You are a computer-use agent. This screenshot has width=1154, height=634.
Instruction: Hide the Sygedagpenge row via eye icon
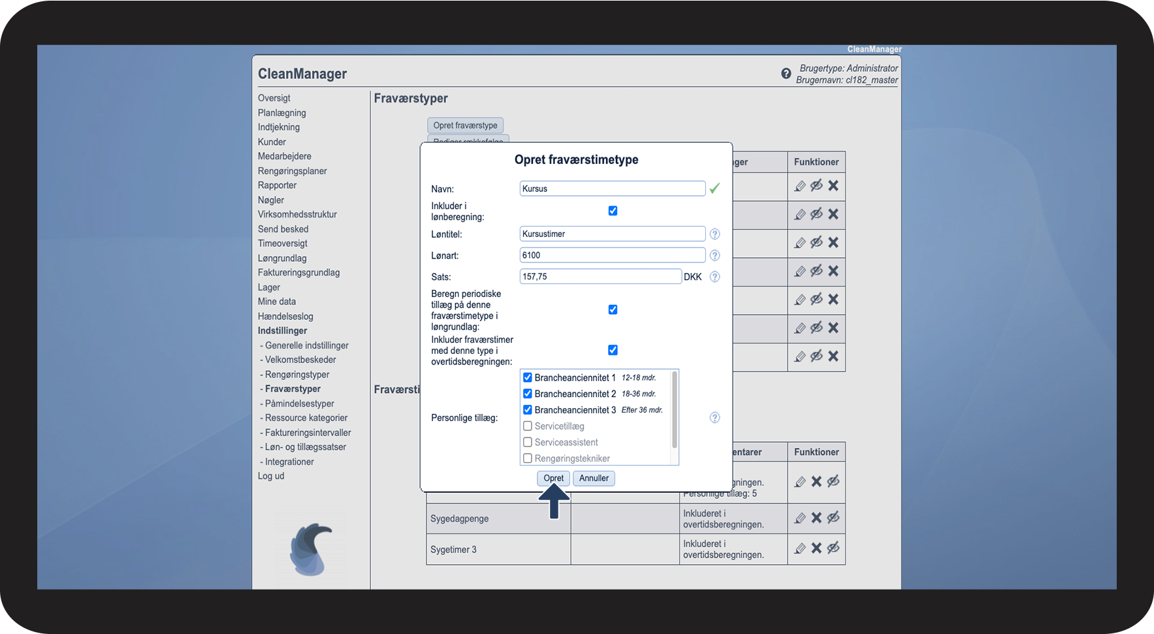(x=833, y=517)
